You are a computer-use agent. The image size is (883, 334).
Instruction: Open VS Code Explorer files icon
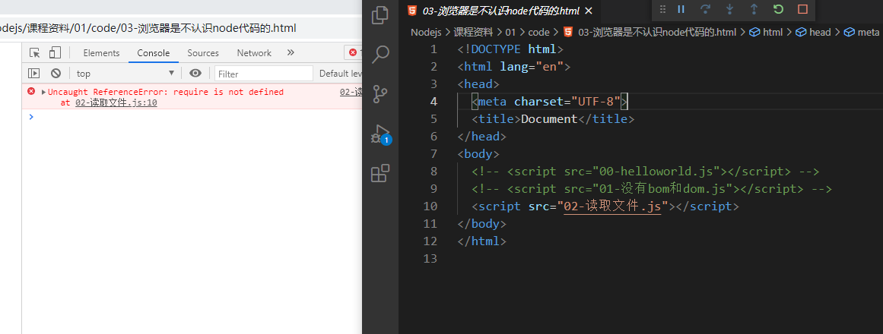(x=381, y=15)
